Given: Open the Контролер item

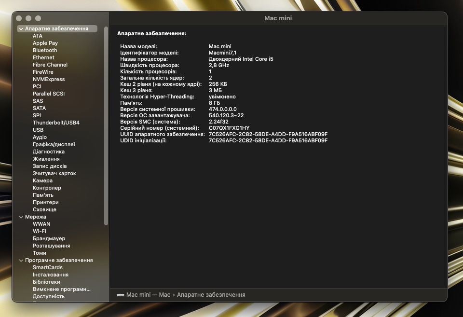Looking at the screenshot, I should [x=47, y=188].
